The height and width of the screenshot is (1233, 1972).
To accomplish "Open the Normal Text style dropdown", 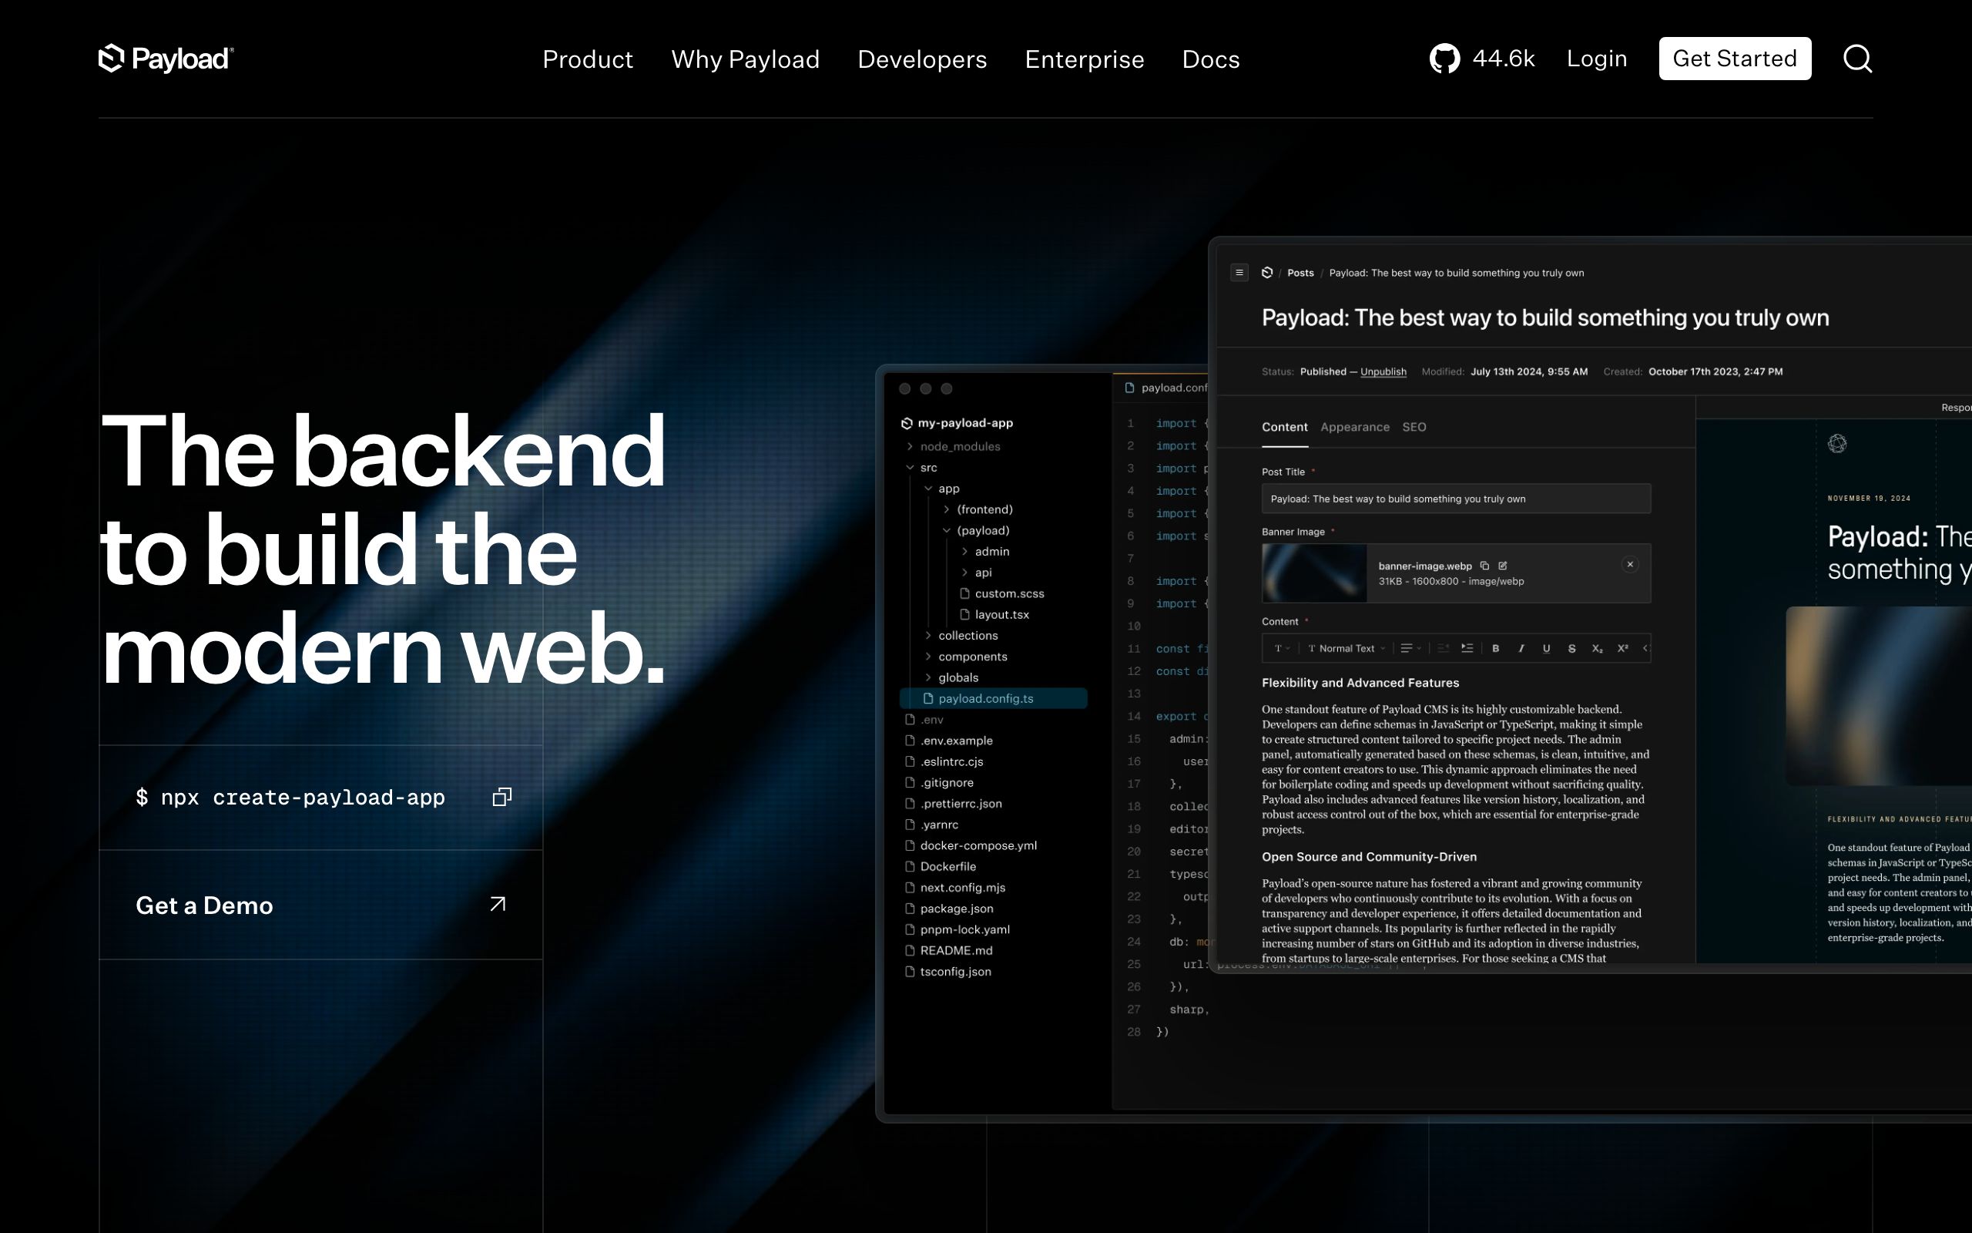I will click(1347, 648).
